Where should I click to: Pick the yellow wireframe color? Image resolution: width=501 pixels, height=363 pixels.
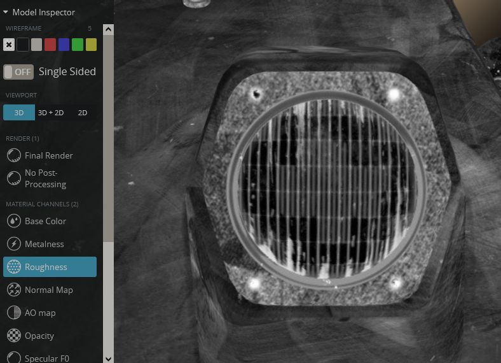click(91, 45)
